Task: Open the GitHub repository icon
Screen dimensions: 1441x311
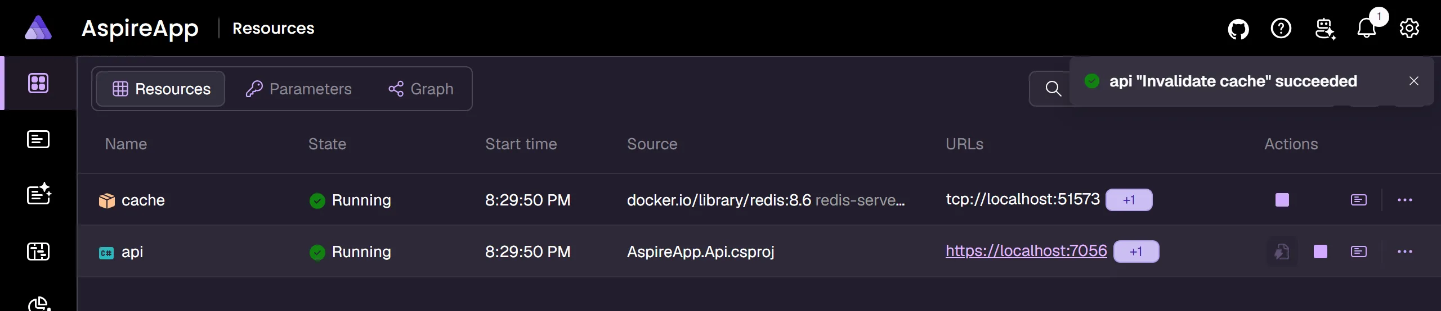Action: tap(1238, 29)
